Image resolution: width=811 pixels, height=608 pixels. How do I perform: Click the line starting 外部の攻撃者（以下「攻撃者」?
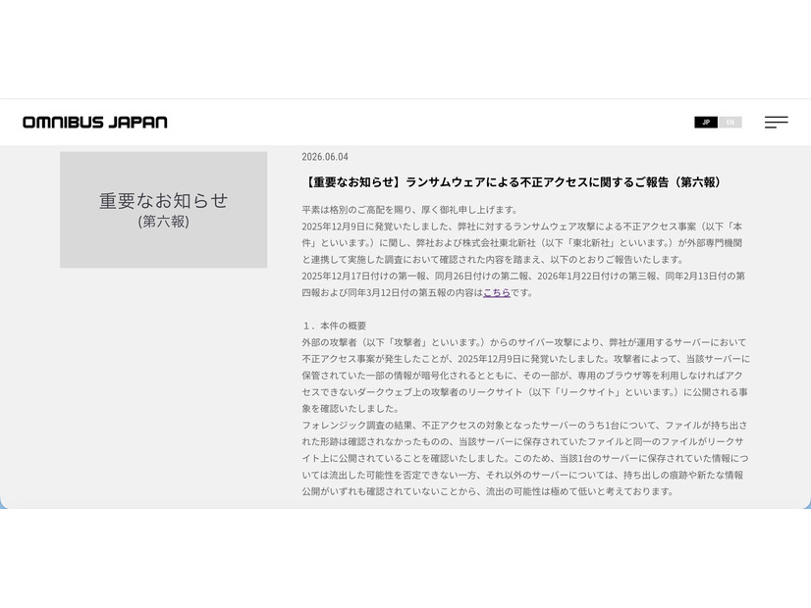tap(524, 342)
